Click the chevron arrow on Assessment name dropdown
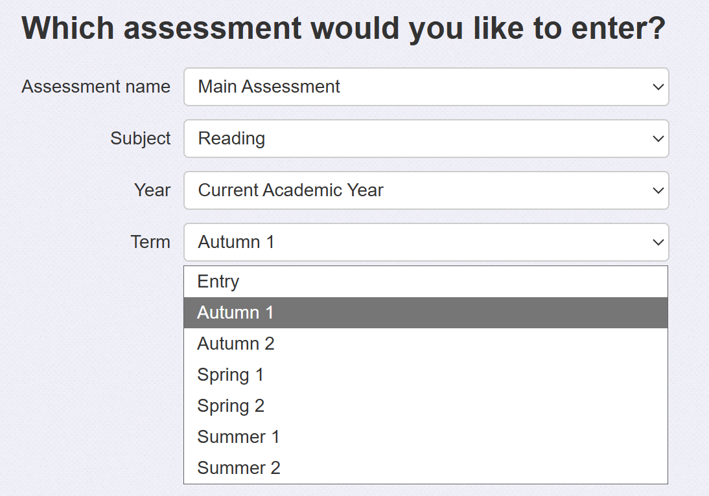The width and height of the screenshot is (709, 496). (658, 87)
